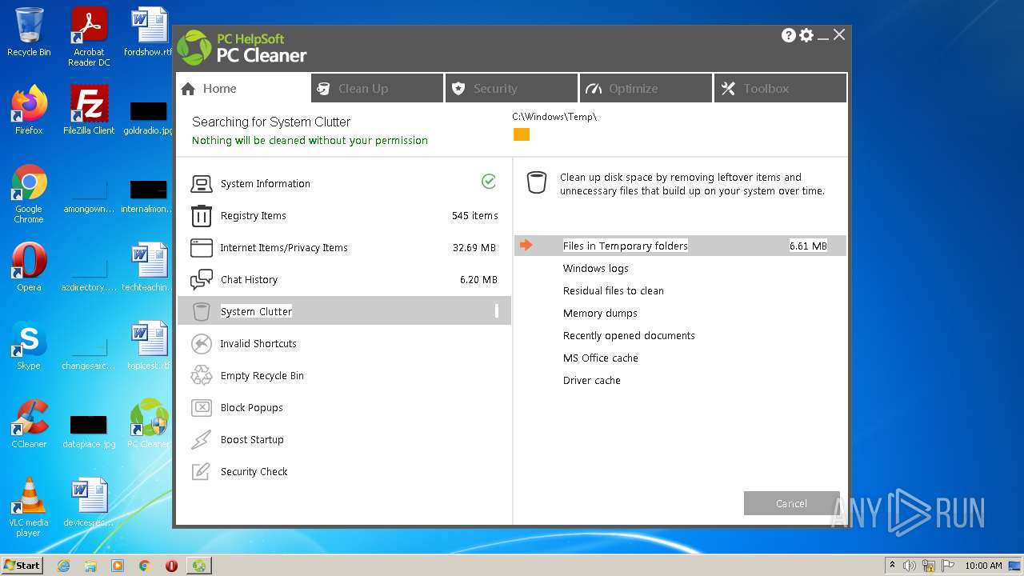Screen dimensions: 1024x576
Task: Select the Opera desktop shortcut
Action: coord(29,266)
